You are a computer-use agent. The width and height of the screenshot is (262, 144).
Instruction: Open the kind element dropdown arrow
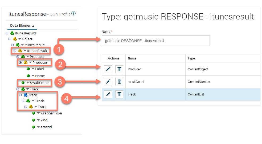pos(38,120)
